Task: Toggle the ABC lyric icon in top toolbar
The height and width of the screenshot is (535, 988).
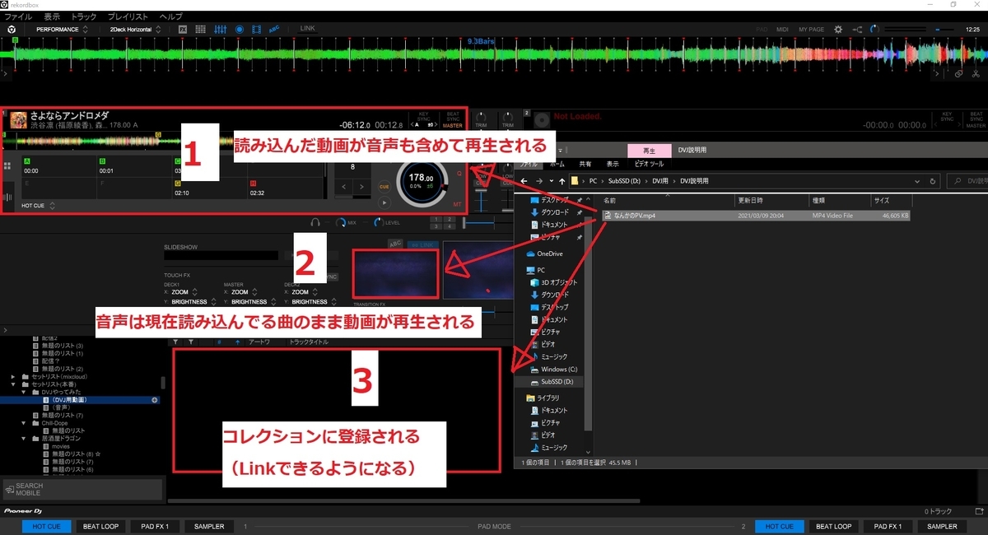Action: (275, 29)
